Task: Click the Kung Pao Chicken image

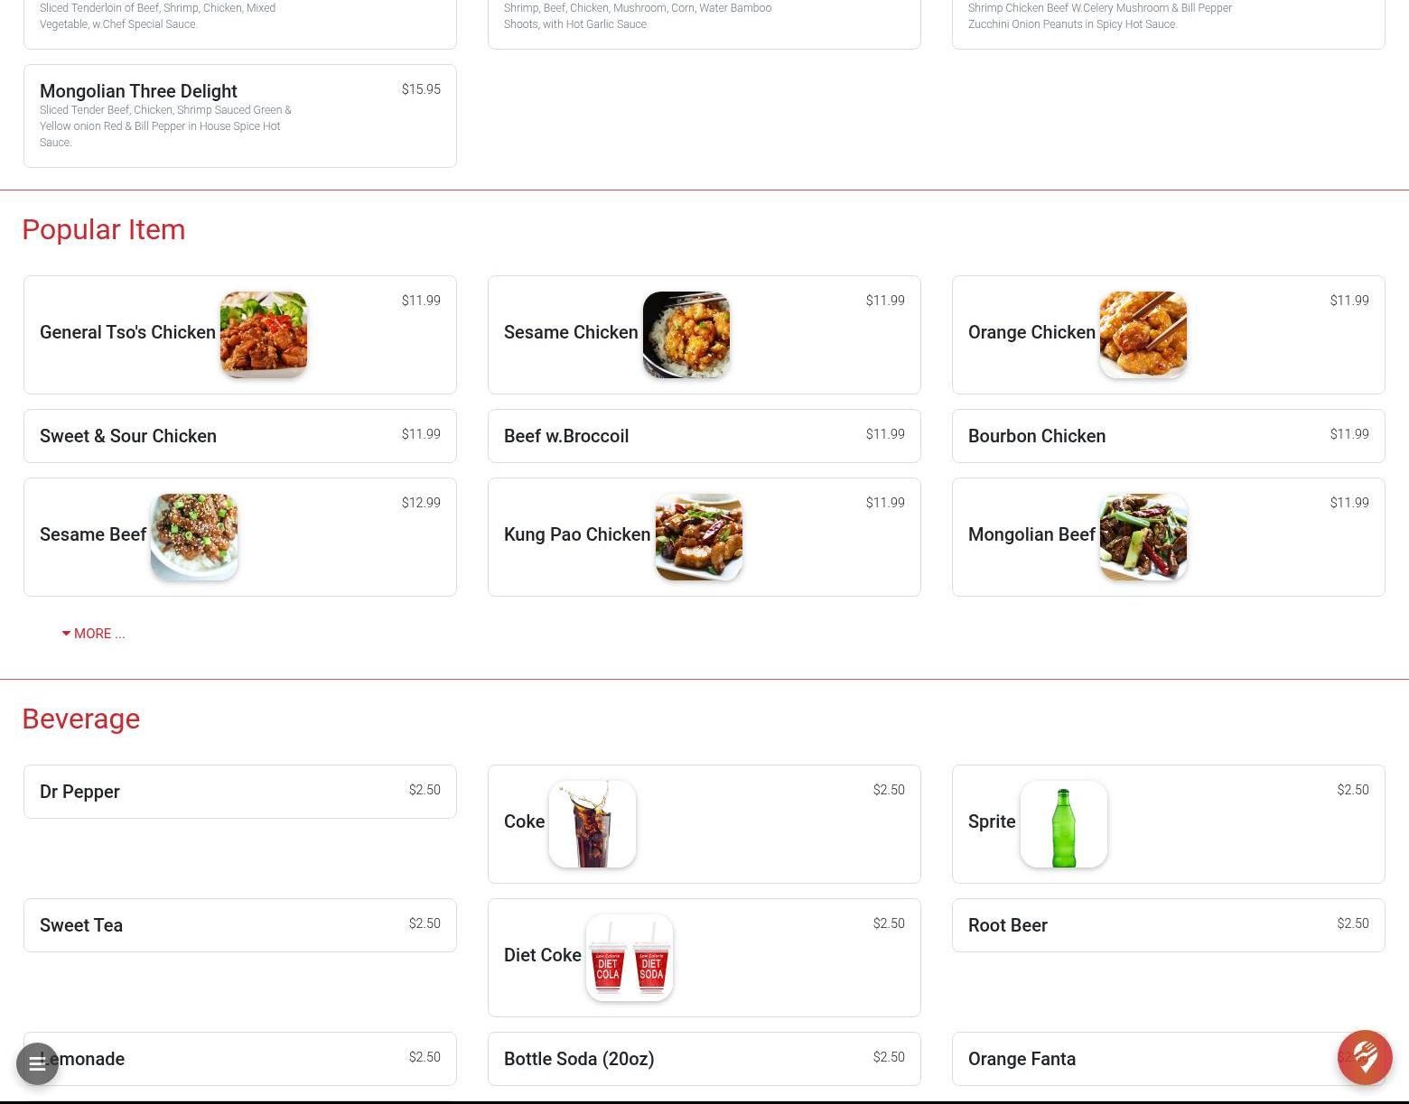Action: point(699,537)
